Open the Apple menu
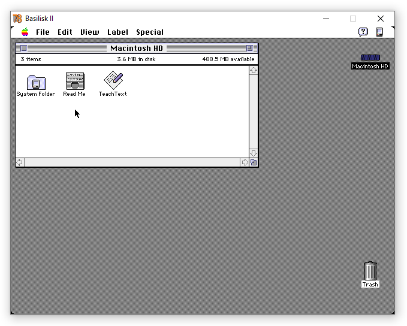 point(25,32)
